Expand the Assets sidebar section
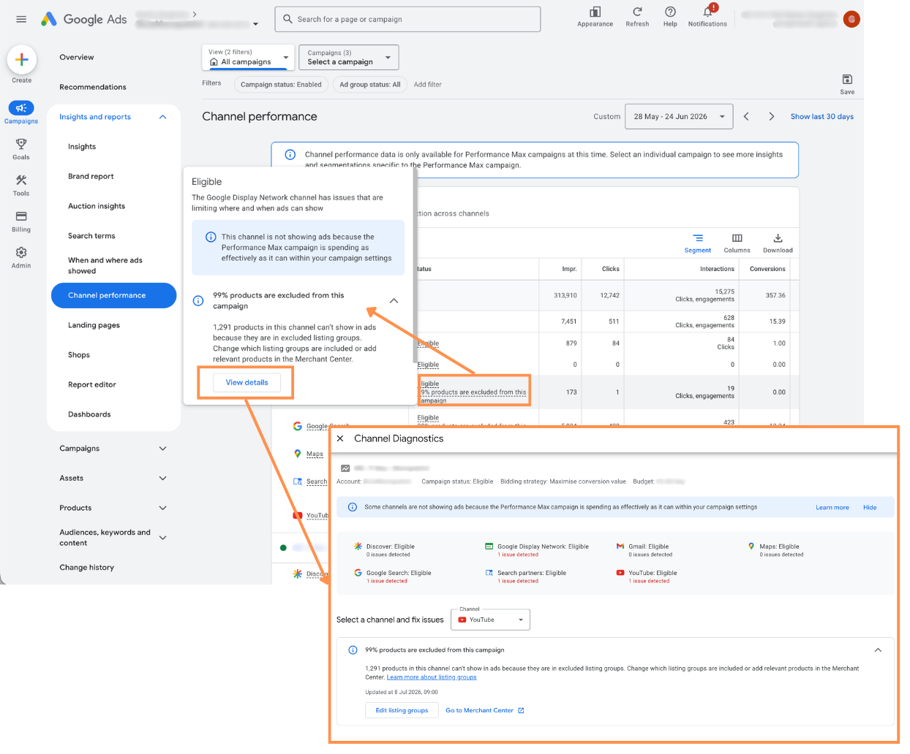 tap(162, 479)
